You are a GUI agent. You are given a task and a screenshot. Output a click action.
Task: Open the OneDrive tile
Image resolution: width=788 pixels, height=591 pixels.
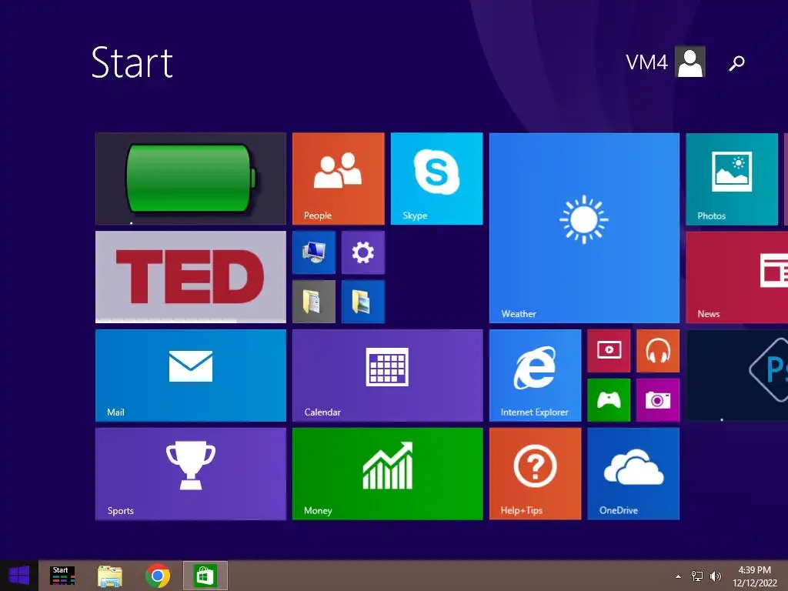(x=633, y=474)
